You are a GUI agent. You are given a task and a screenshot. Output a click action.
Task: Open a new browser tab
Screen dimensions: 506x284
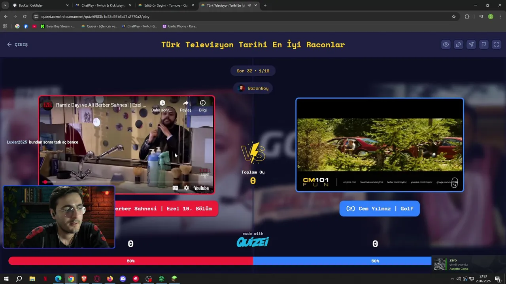pyautogui.click(x=265, y=6)
